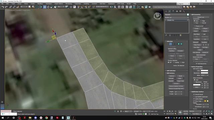Click the Play Animation button
Image resolution: width=214 pixels, height=120 pixels.
click(170, 111)
